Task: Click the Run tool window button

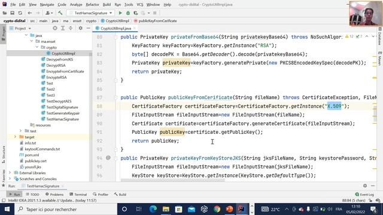Action: 14,194
